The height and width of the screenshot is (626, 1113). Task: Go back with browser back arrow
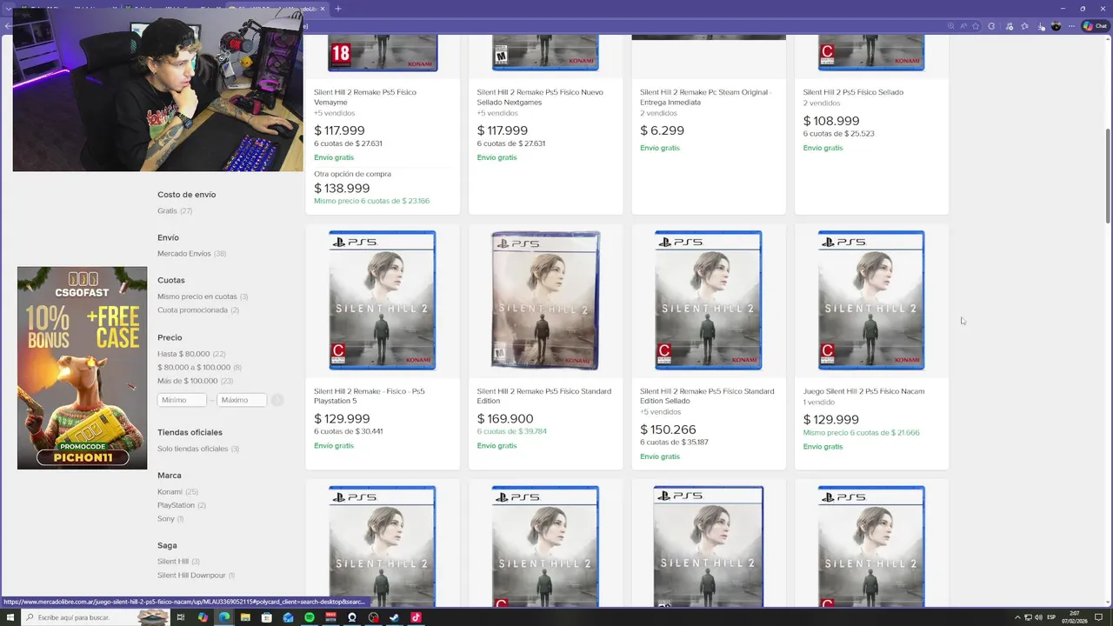tap(8, 26)
